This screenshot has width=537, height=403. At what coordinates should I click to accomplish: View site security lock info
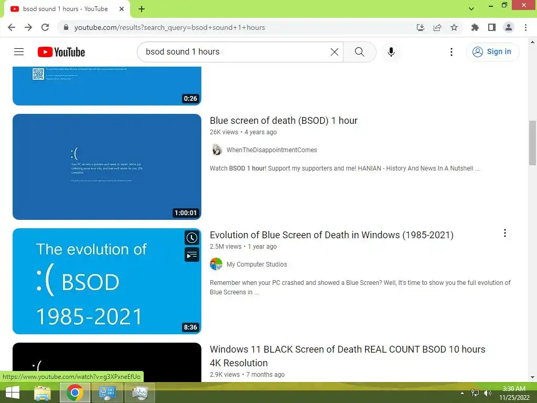pyautogui.click(x=66, y=27)
